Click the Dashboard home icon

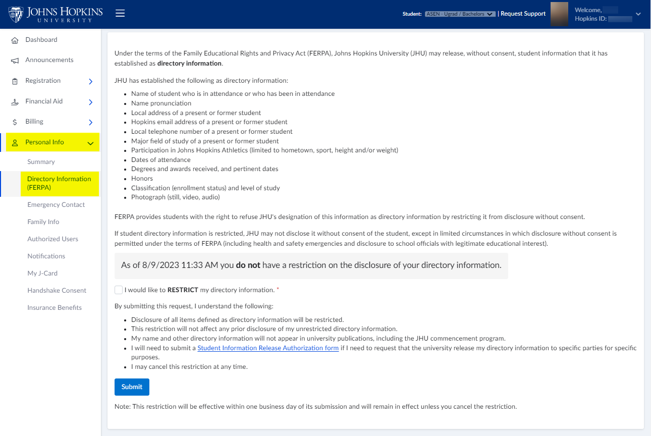tap(15, 40)
